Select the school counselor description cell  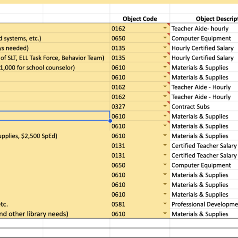coord(55,68)
